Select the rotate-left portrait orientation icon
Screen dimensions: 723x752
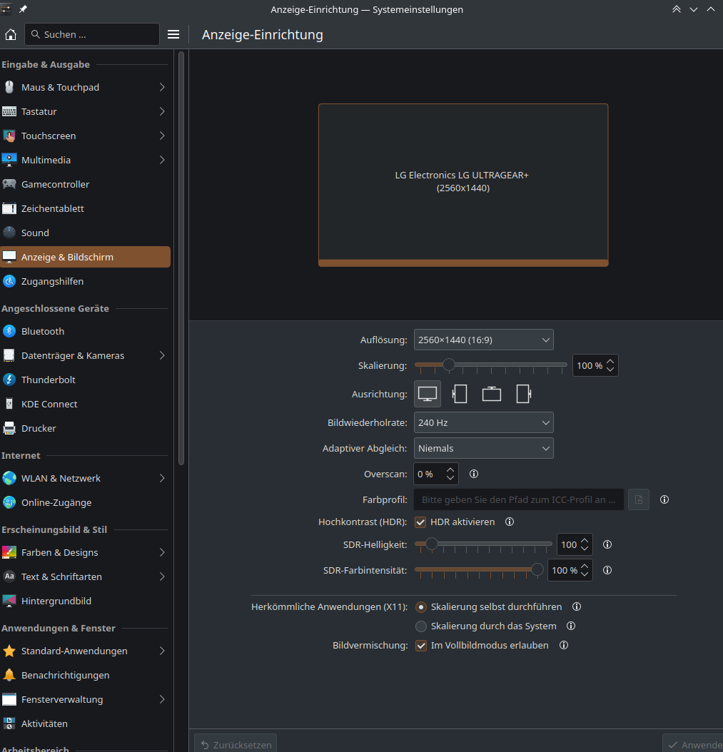click(459, 394)
